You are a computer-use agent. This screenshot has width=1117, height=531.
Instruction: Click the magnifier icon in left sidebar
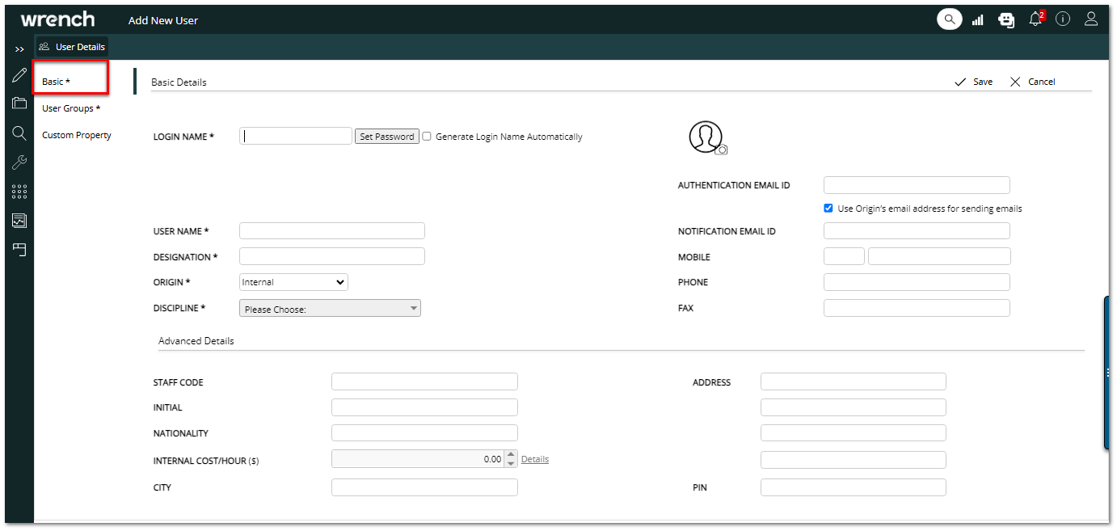click(x=19, y=133)
